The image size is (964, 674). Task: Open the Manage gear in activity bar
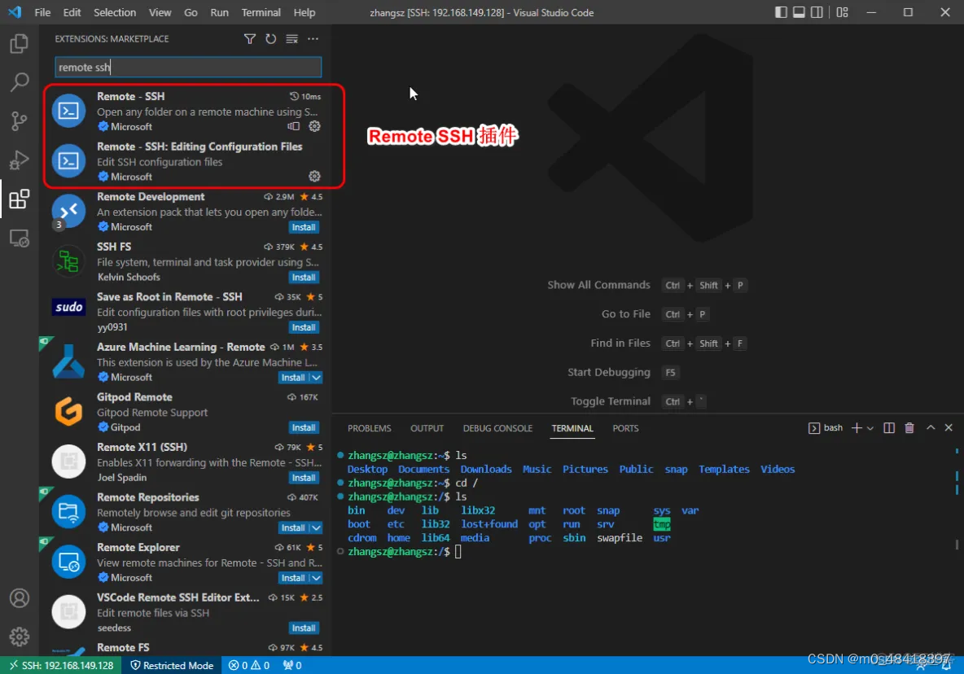(x=19, y=637)
